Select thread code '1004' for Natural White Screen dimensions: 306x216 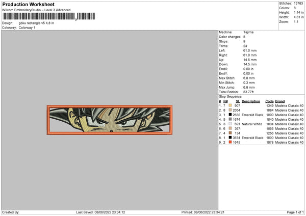coord(270,124)
